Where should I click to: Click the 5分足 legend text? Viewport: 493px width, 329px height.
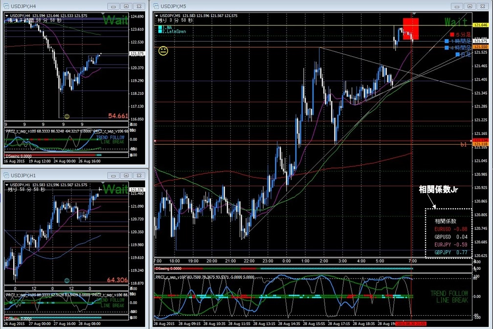click(463, 35)
